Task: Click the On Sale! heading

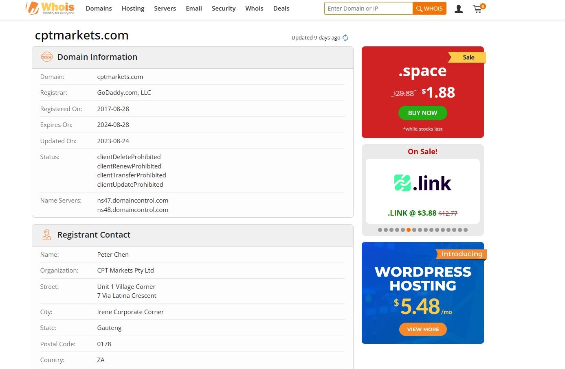Action: tap(422, 152)
